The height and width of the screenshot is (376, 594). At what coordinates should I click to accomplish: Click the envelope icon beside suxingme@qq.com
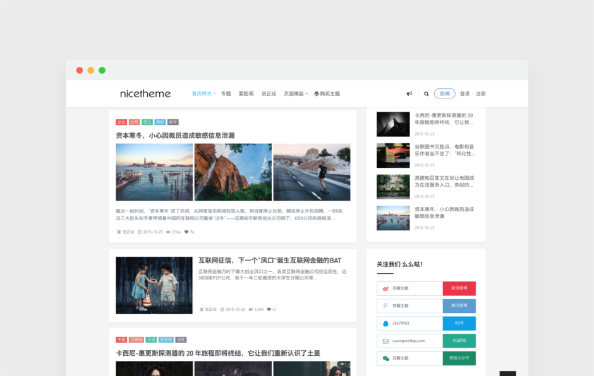click(x=385, y=341)
